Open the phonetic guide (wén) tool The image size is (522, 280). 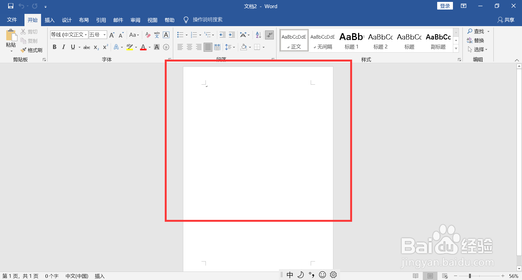point(157,35)
